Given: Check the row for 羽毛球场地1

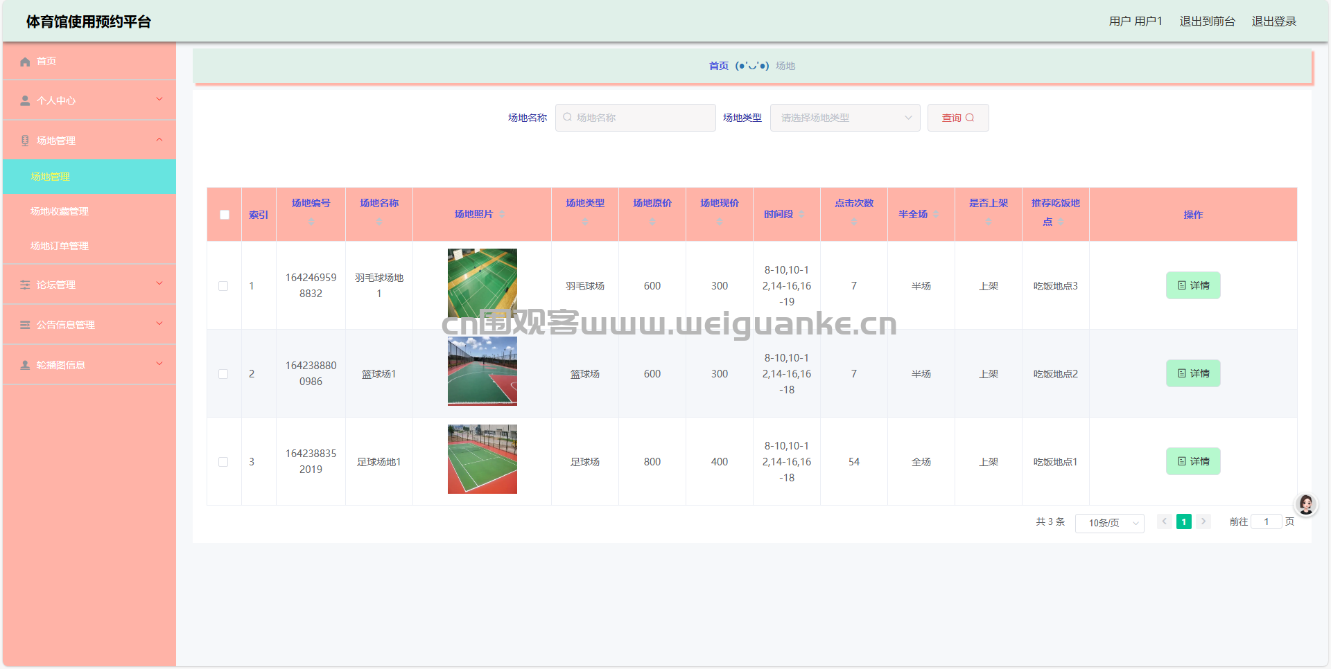Looking at the screenshot, I should coord(223,286).
